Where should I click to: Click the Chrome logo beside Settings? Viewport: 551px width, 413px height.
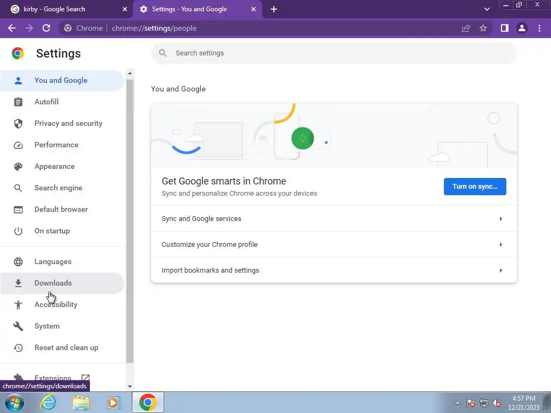18,53
